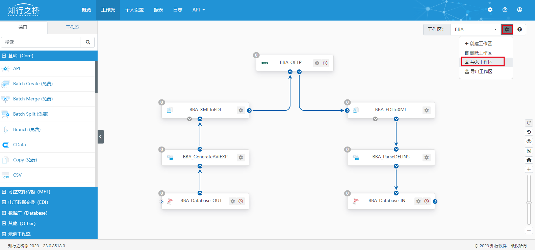
Task: Click the workspace settings gear icon
Action: pyautogui.click(x=507, y=30)
